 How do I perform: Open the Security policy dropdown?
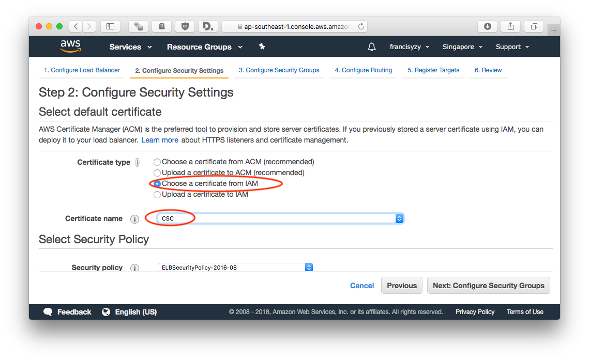(235, 268)
